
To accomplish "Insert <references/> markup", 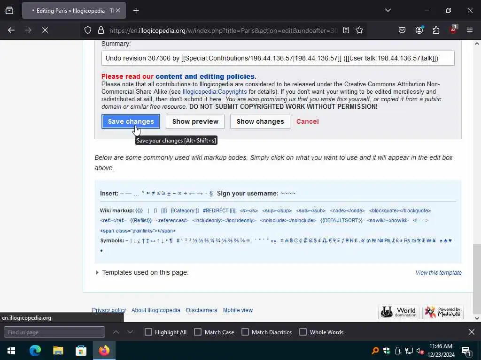I will pos(172,220).
